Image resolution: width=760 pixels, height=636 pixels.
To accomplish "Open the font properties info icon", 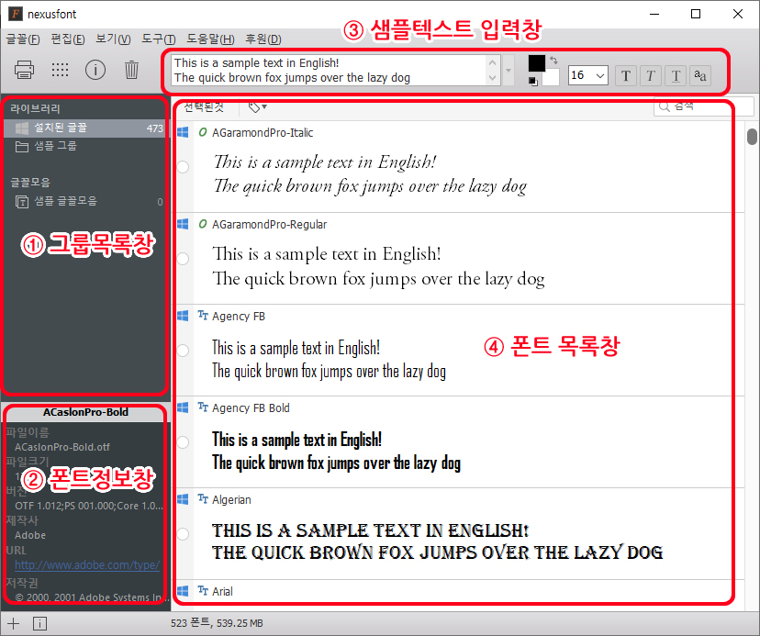I will pos(95,70).
